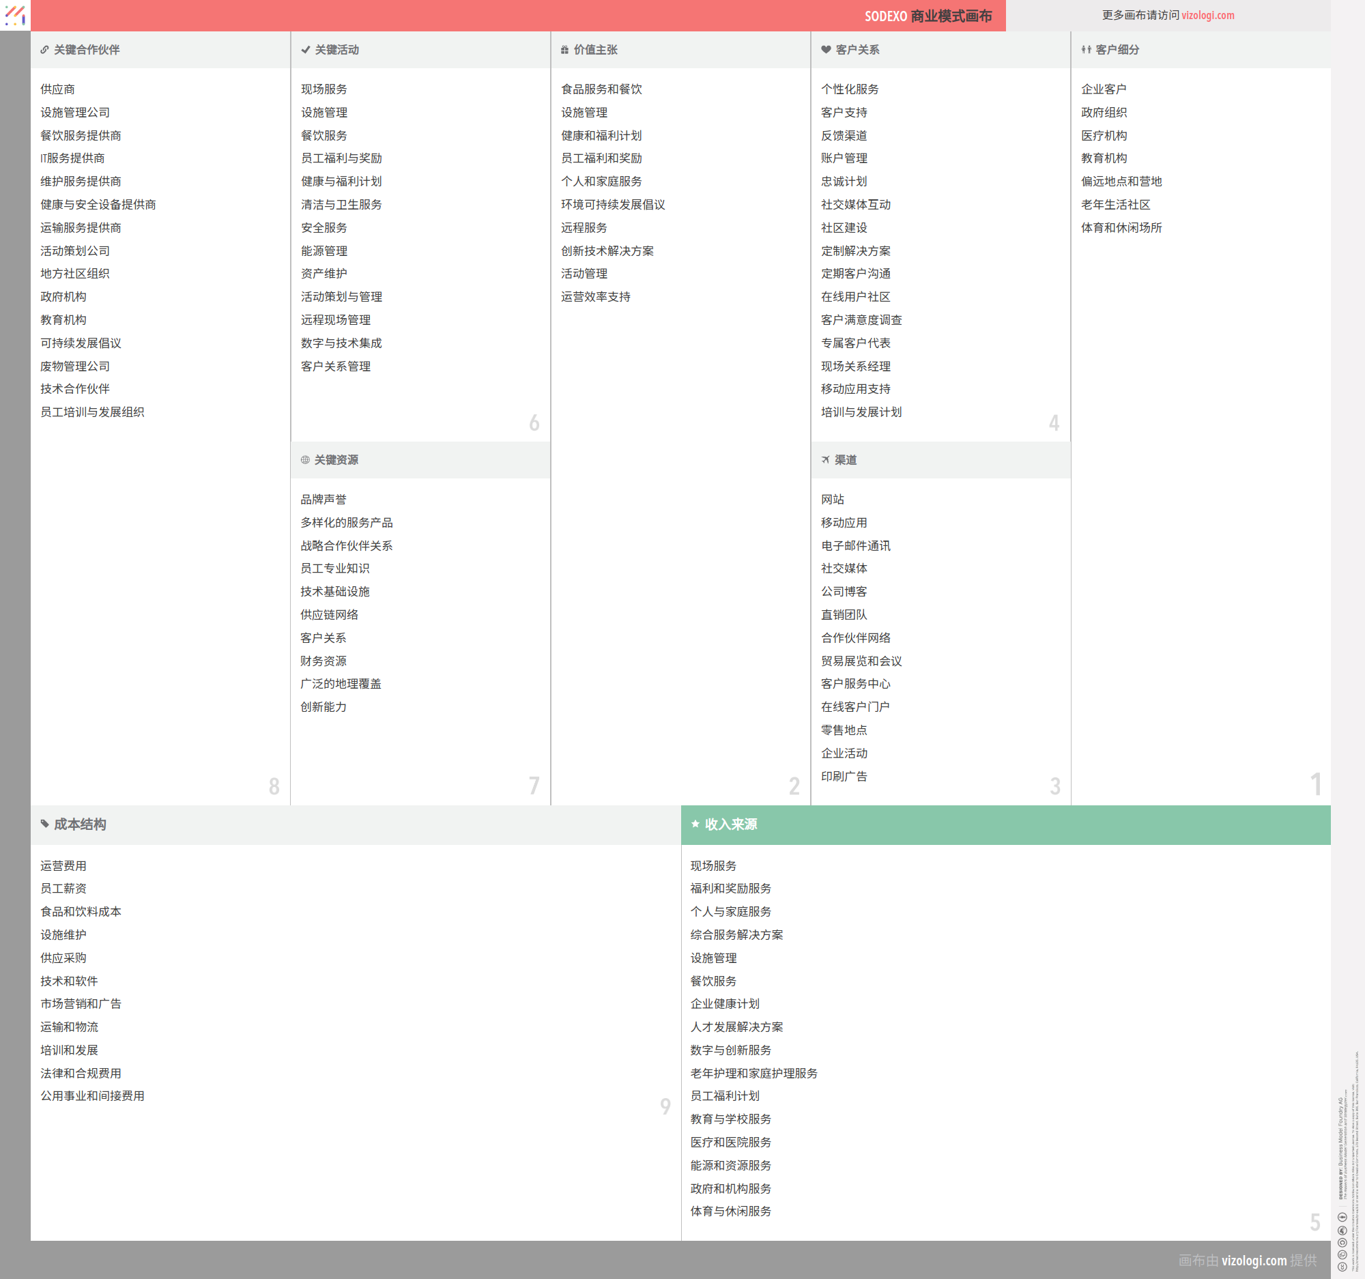1365x1279 pixels.
Task: Select 品牌声誉 in 关键资源 list
Action: pyautogui.click(x=324, y=500)
